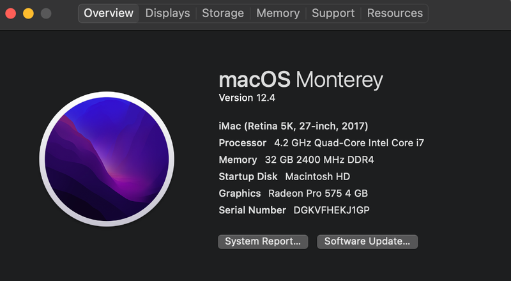This screenshot has width=511, height=281.
Task: Click the iMac Retina 5K model line
Action: pos(293,126)
